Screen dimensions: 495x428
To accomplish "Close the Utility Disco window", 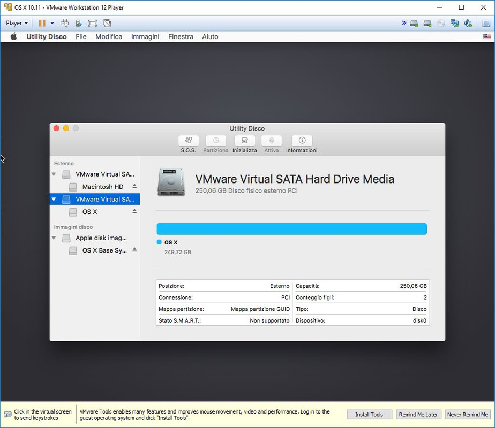I will 56,128.
